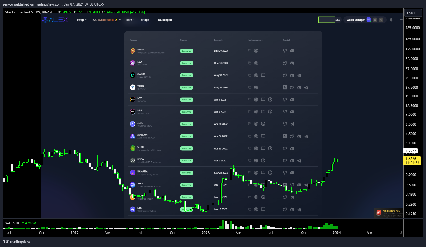Click the sLUNR token logo

point(133,75)
